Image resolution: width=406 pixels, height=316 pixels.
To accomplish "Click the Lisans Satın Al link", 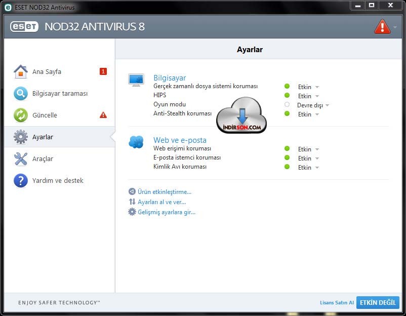I will pyautogui.click(x=337, y=302).
